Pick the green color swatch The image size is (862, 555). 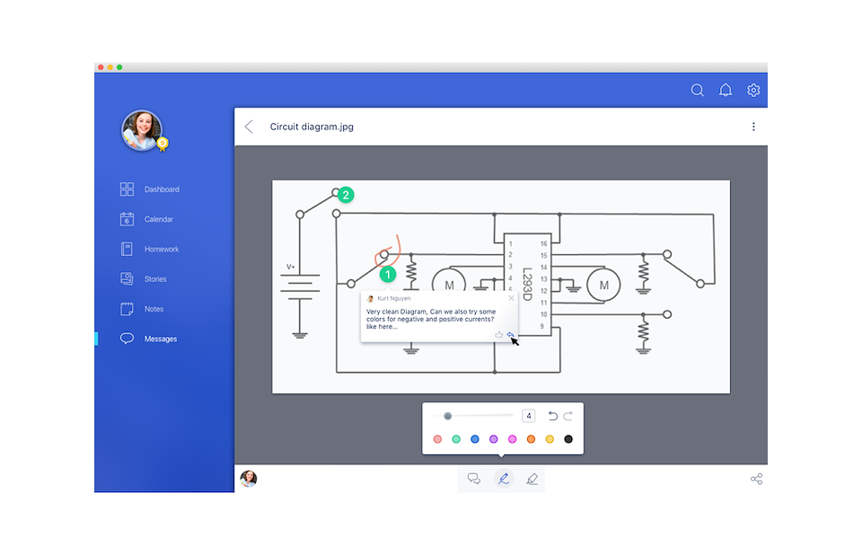point(456,439)
